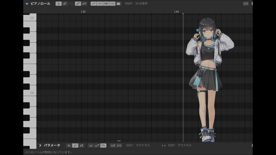
Task: Select the pencil note-drawing tool
Action: (x=65, y=3)
